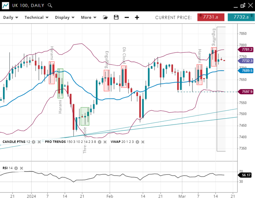Zoom out with the minus icon
Viewport: 255px width, 200px height.
127,17
